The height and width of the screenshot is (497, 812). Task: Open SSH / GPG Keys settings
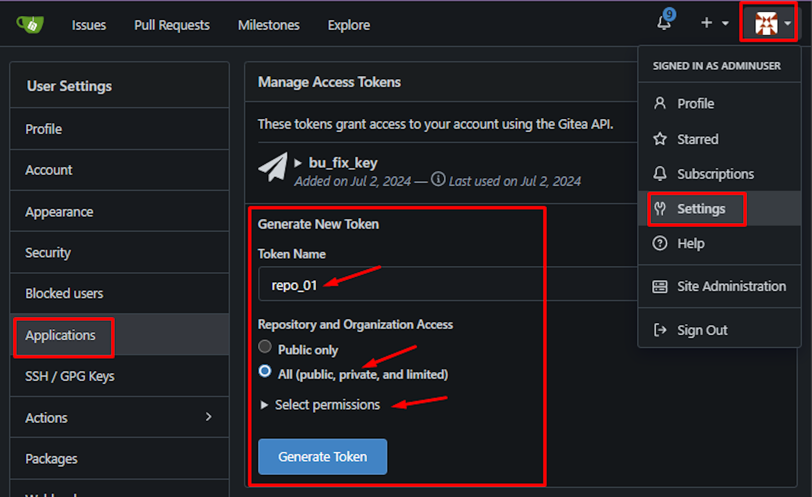click(70, 376)
